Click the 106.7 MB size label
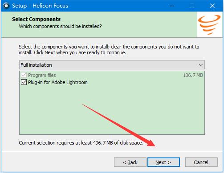Viewport: 224px width, 173px height. 193,75
